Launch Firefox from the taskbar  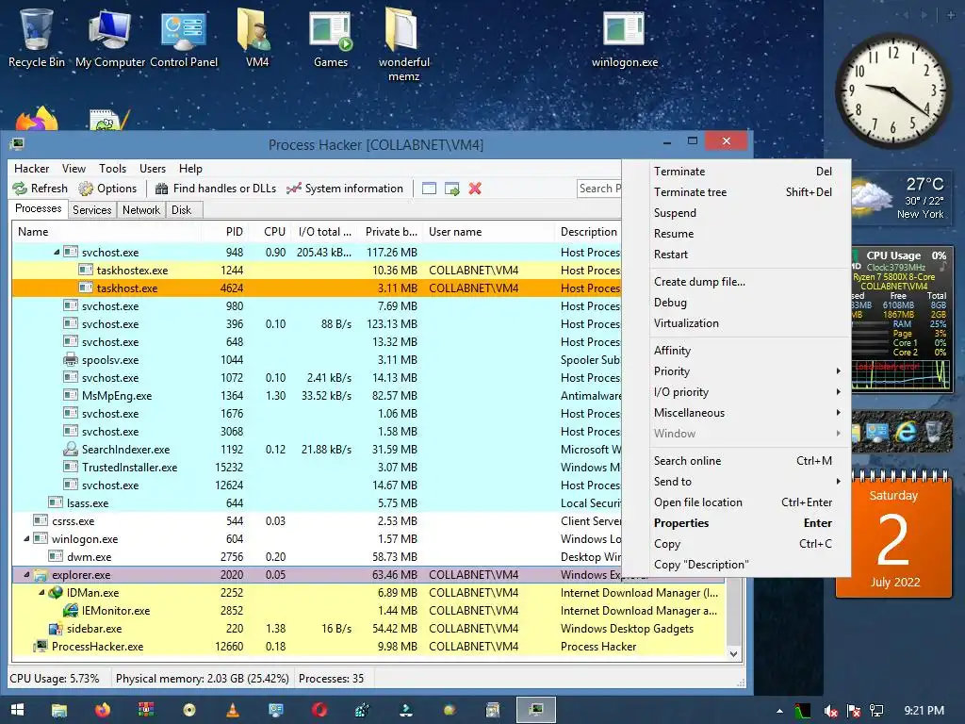(103, 710)
